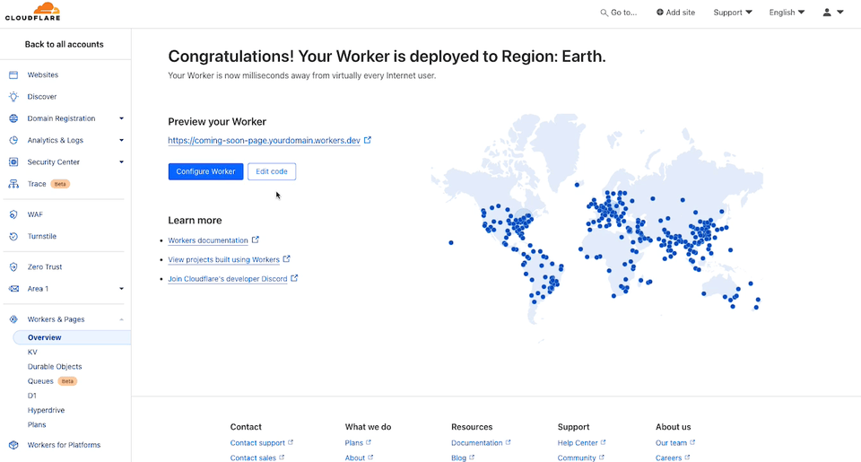Expand the Analytics & Logs submenu arrow
This screenshot has width=861, height=462.
click(121, 140)
